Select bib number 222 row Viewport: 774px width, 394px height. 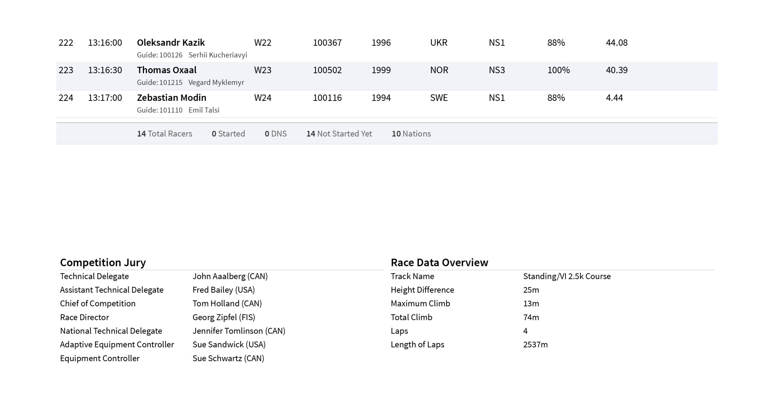tap(66, 43)
